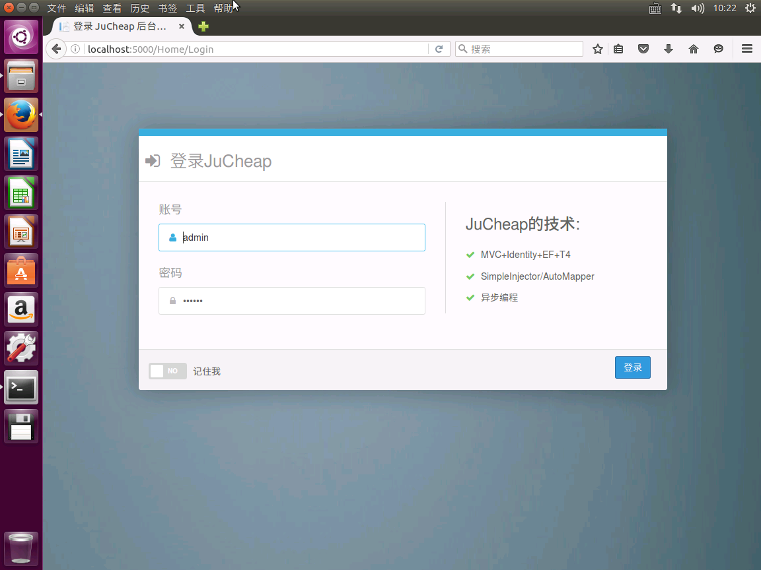Open the sound volume indicator

pos(698,8)
